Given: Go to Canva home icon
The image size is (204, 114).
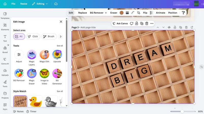Looking at the screenshot, I should [5, 4].
